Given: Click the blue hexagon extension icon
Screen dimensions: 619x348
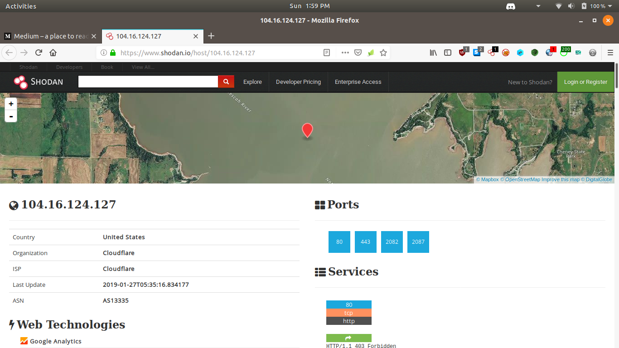Looking at the screenshot, I should click(x=520, y=53).
